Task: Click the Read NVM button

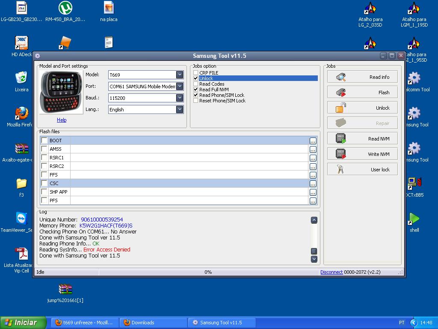Action: click(x=362, y=138)
